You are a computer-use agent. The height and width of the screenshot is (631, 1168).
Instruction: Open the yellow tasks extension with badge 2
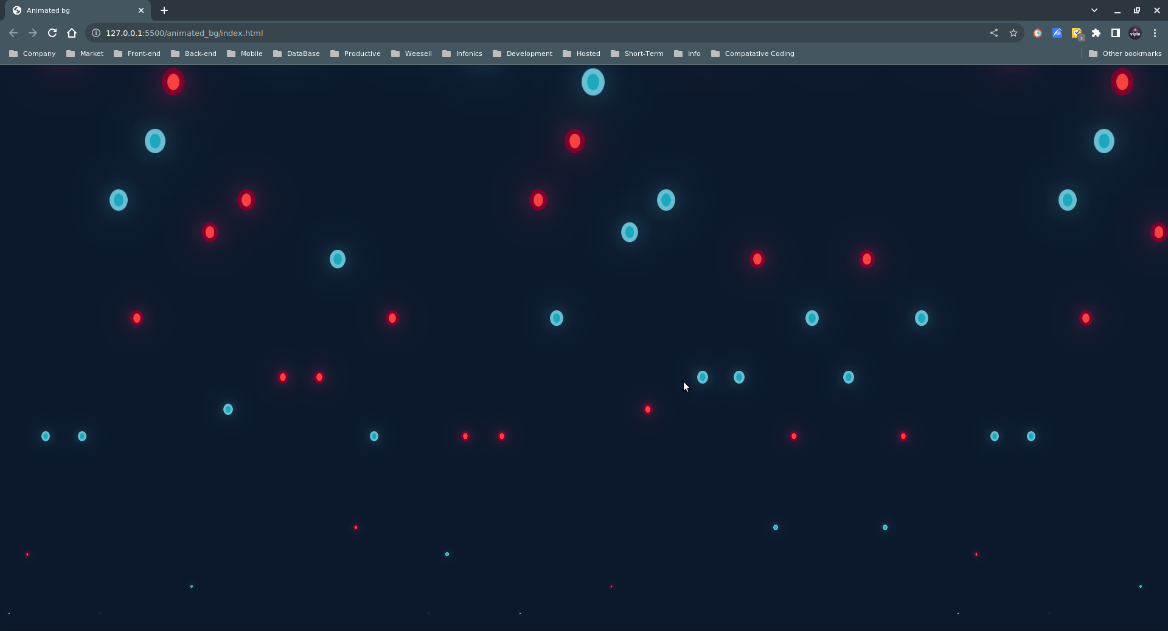(x=1077, y=33)
